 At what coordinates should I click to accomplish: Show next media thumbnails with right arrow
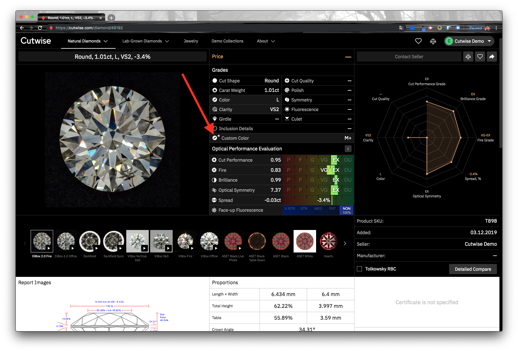pyautogui.click(x=345, y=243)
